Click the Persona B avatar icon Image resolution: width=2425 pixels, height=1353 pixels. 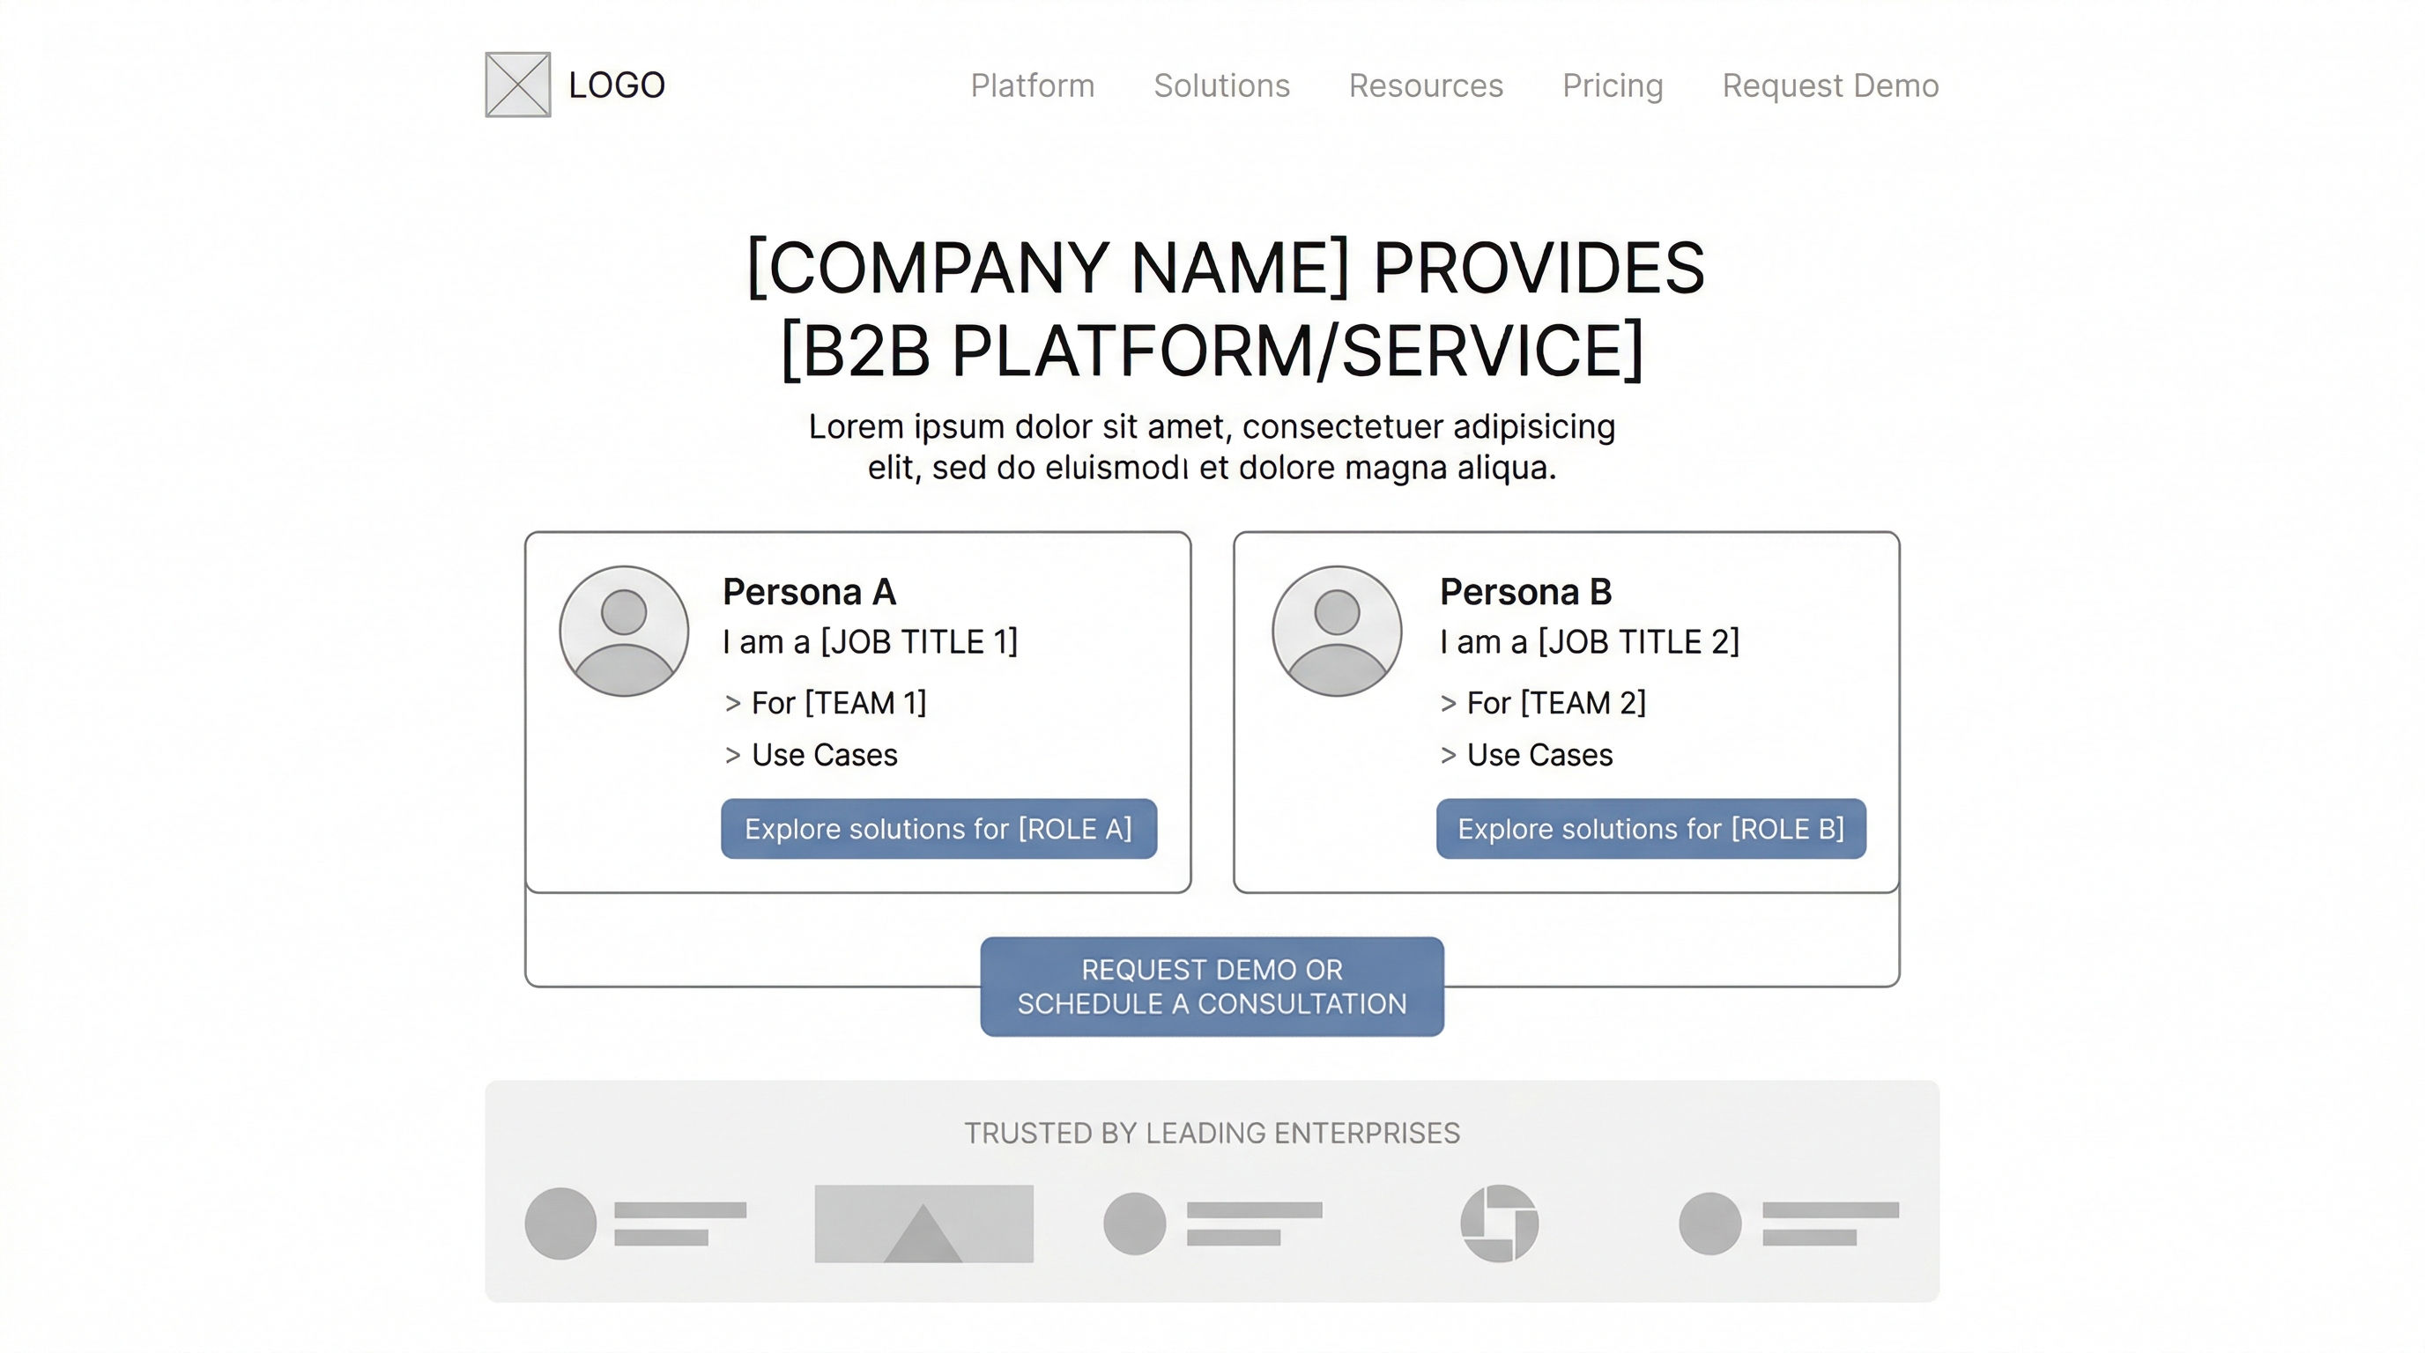(1336, 631)
